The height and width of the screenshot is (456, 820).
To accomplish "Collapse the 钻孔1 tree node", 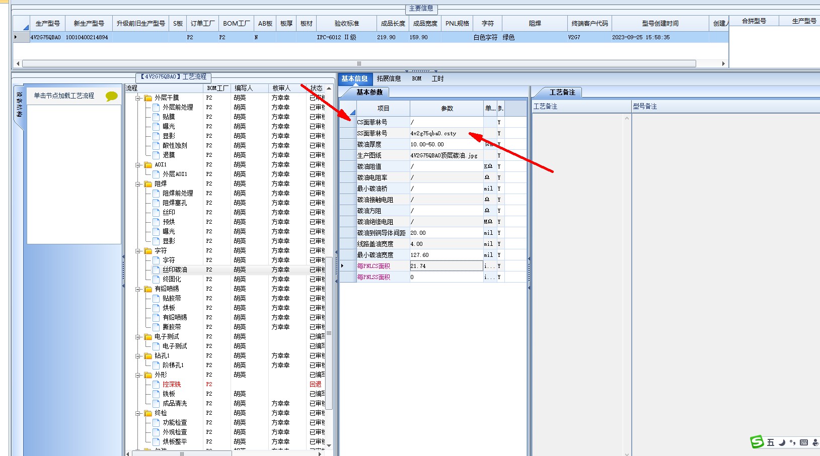I will pyautogui.click(x=138, y=356).
